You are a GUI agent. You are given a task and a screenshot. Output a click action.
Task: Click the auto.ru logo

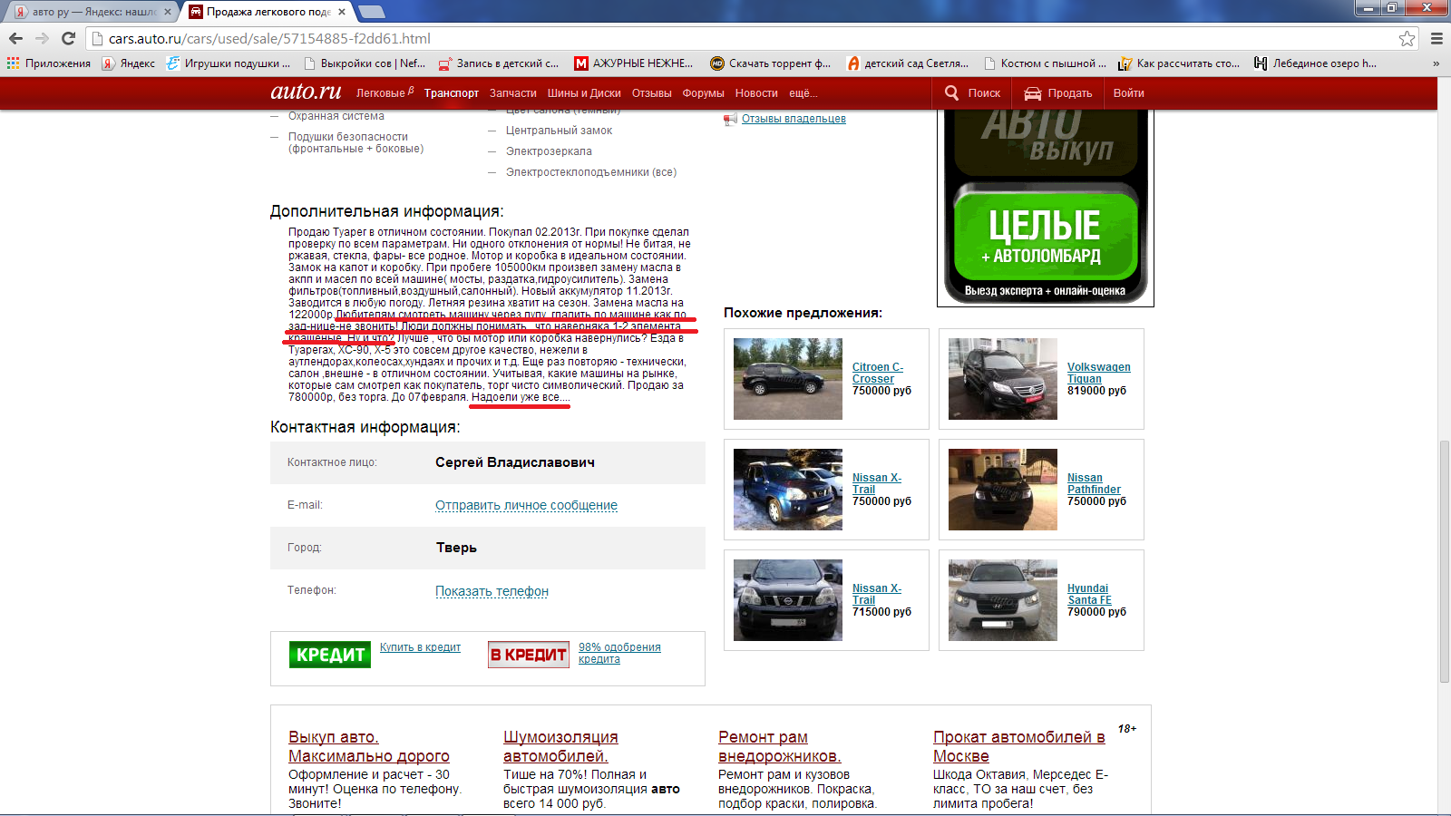pos(306,92)
